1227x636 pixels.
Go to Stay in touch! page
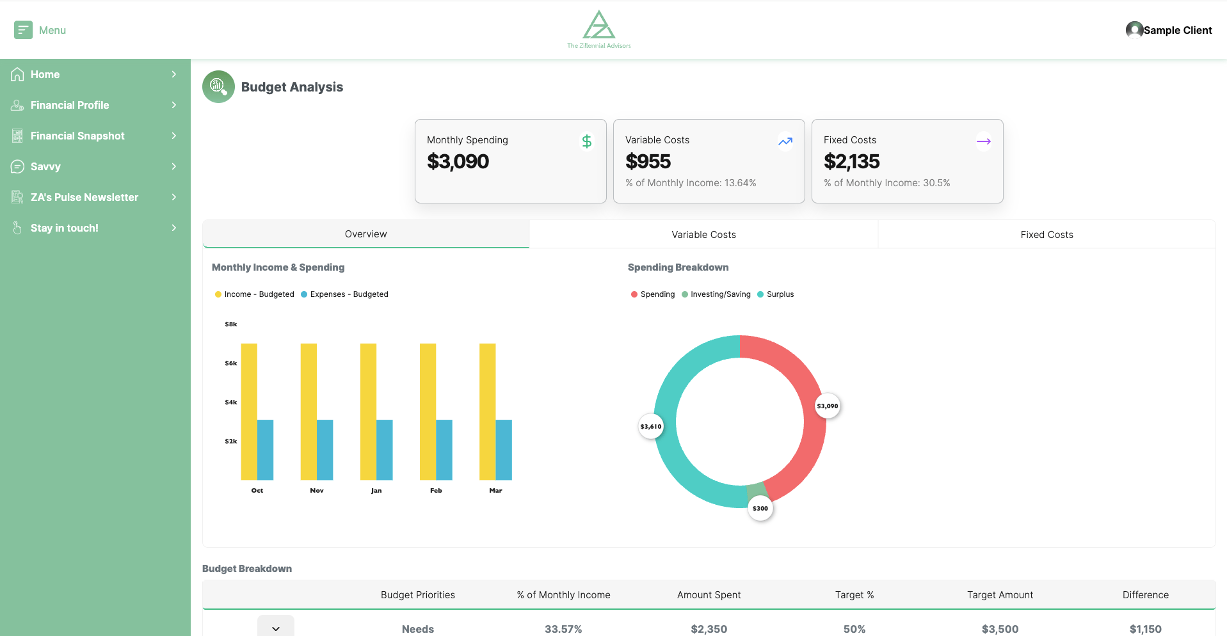65,228
